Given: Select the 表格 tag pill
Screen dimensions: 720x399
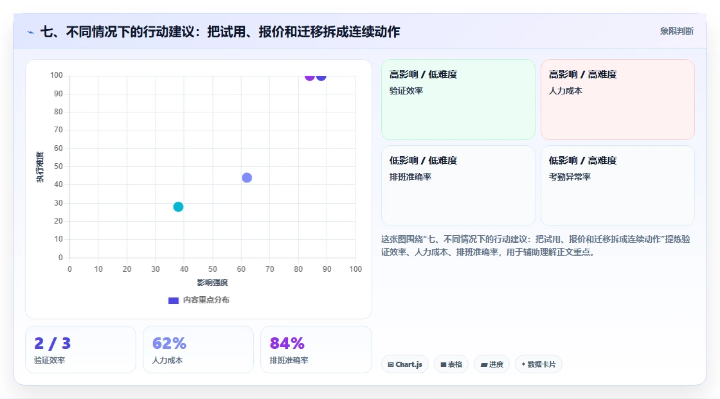Looking at the screenshot, I should point(451,364).
